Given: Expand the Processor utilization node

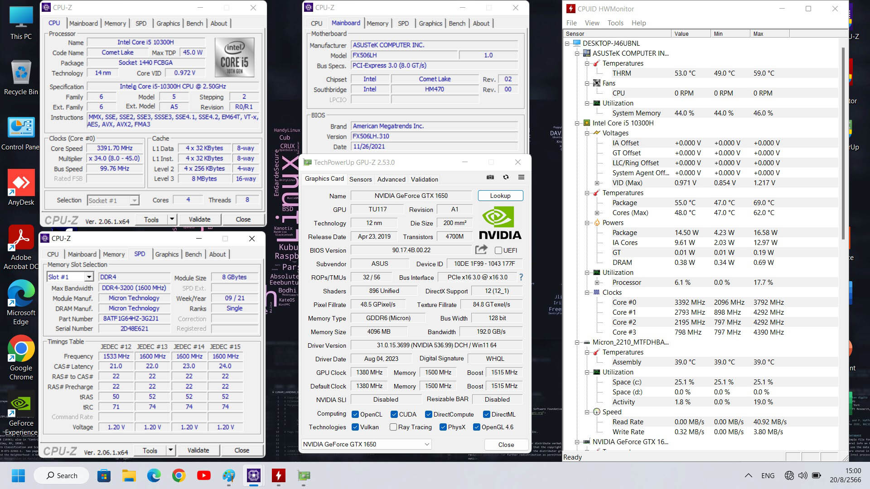Looking at the screenshot, I should pyautogui.click(x=597, y=283).
